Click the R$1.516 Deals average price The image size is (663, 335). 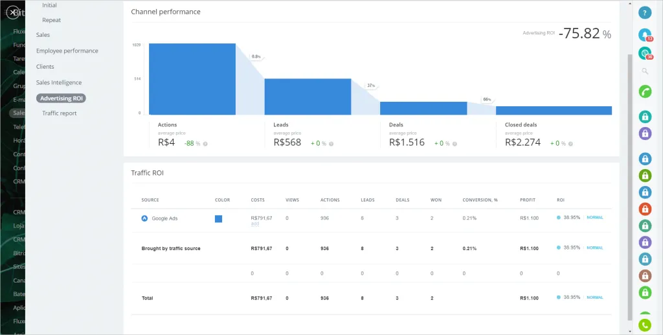(407, 143)
